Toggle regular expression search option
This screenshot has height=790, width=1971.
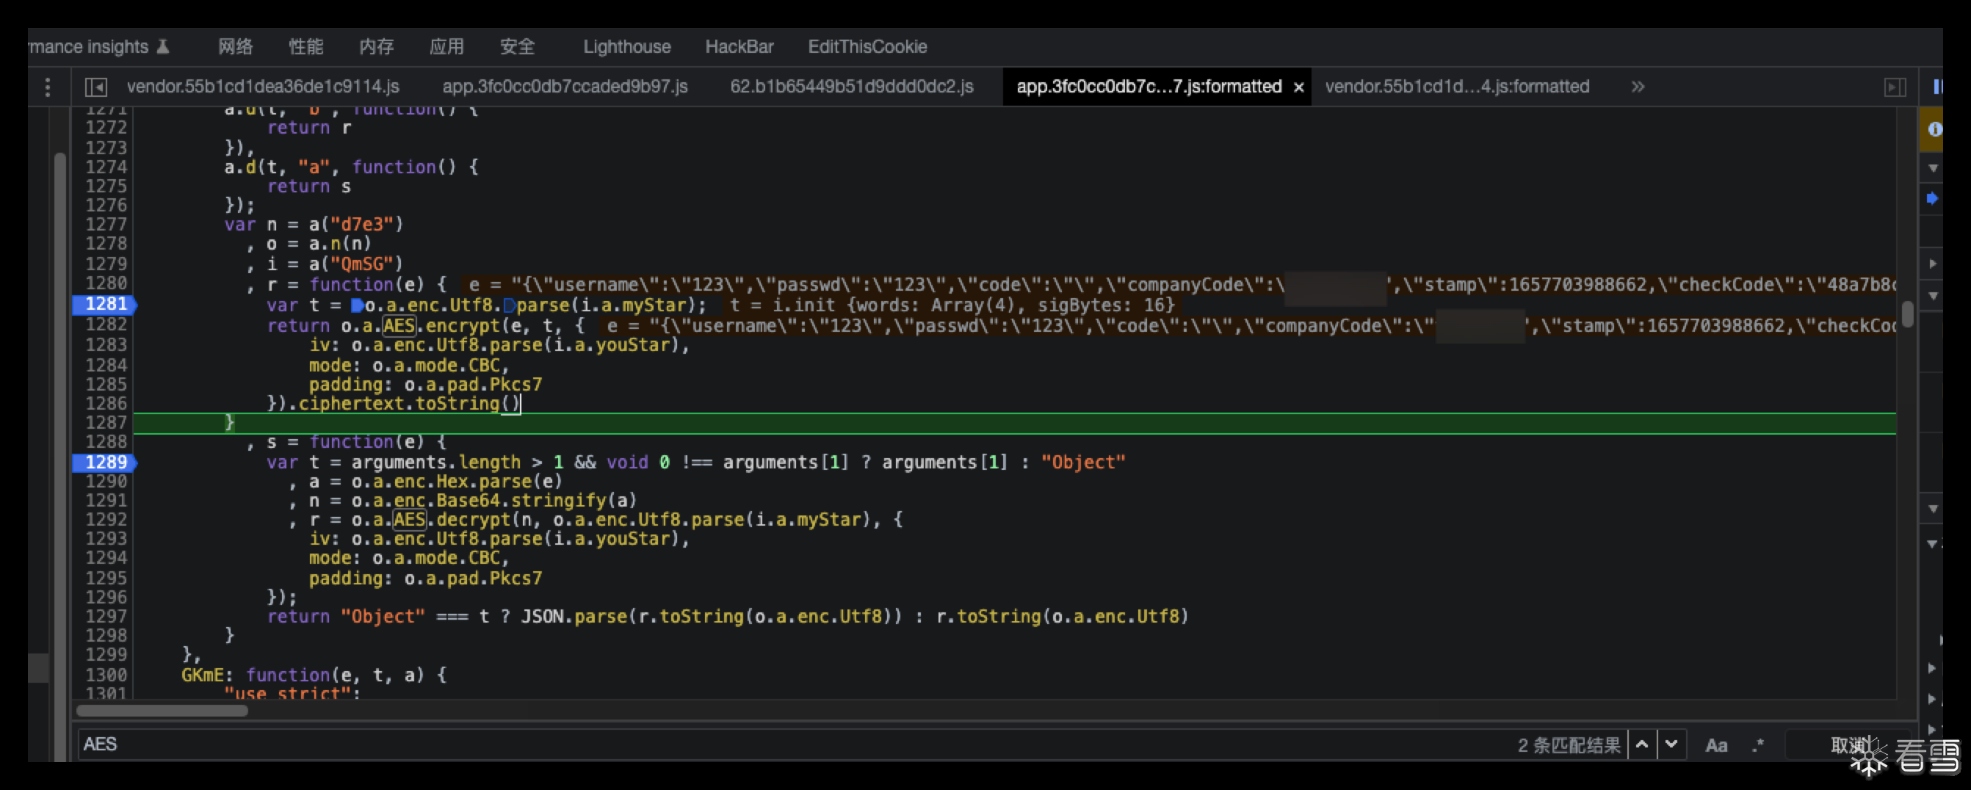point(1757,745)
